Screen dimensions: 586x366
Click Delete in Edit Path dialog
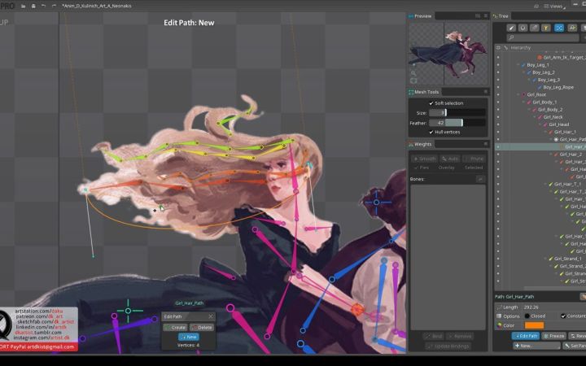point(202,328)
